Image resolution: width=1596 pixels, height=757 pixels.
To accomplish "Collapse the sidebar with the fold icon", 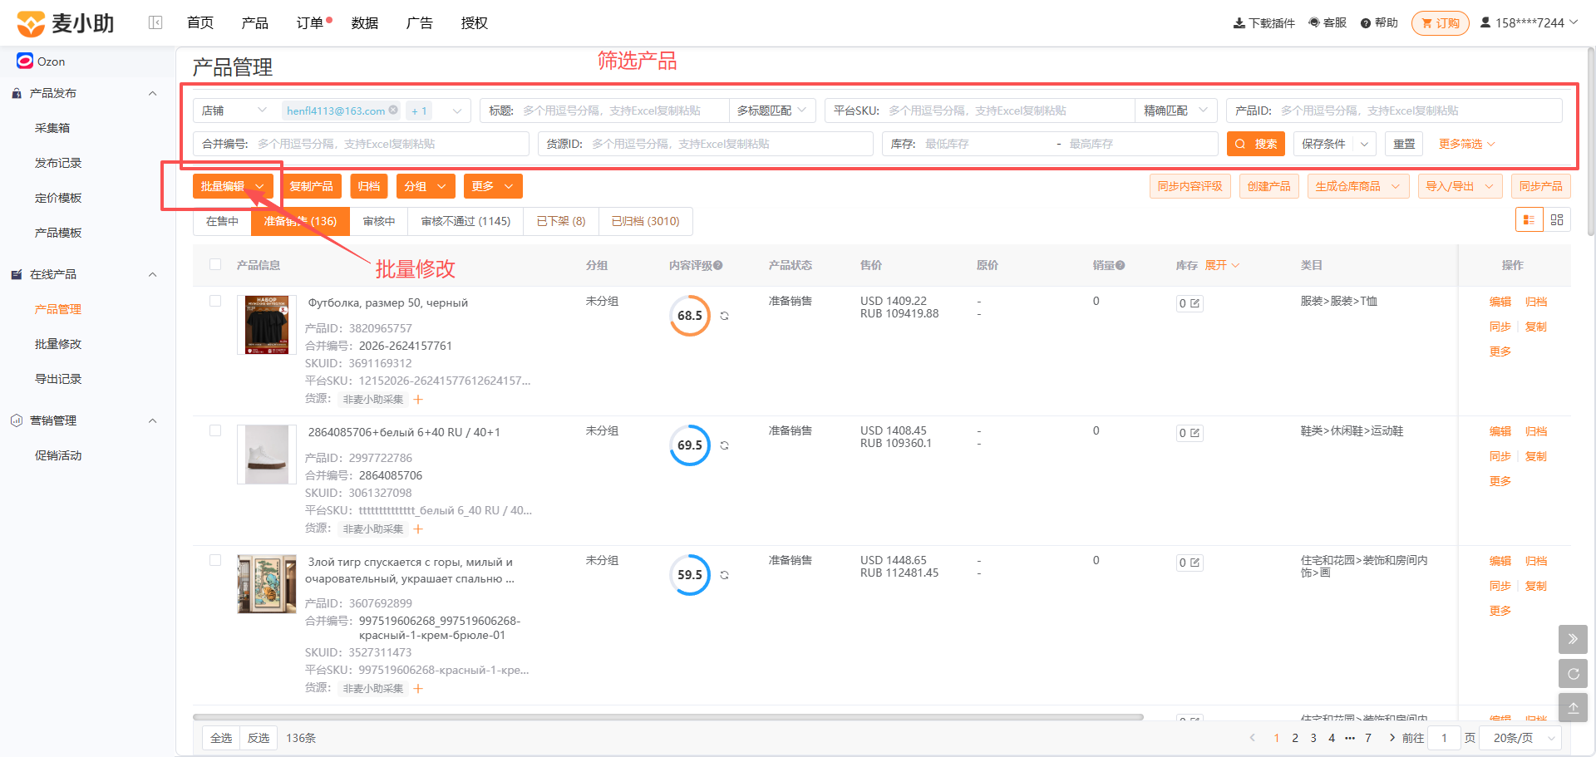I will (155, 22).
